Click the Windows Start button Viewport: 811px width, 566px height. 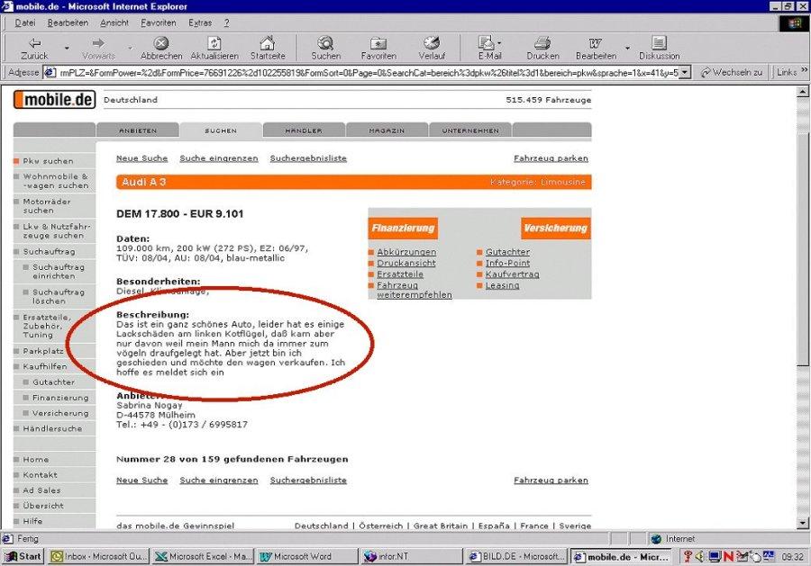23,556
